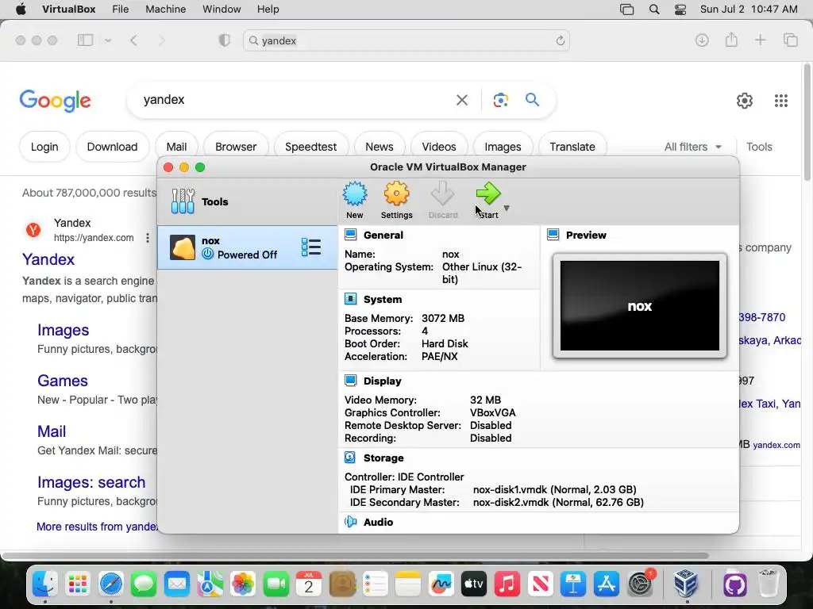Click Safari privacy shield icon
813x609 pixels.
(225, 40)
